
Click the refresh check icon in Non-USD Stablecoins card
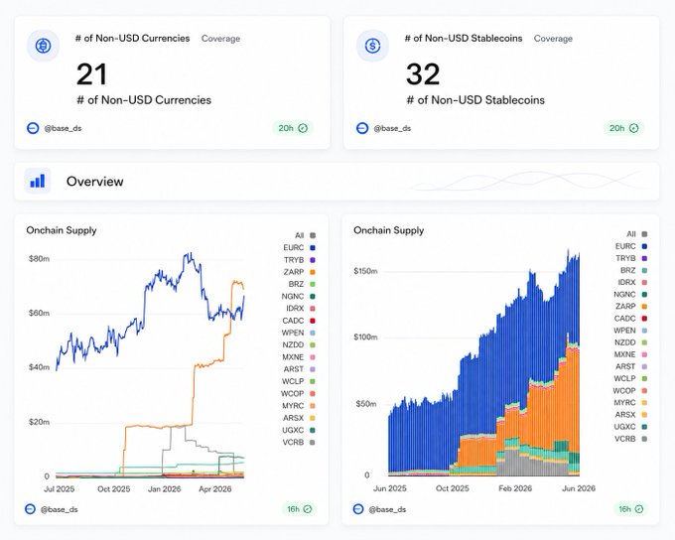point(633,128)
